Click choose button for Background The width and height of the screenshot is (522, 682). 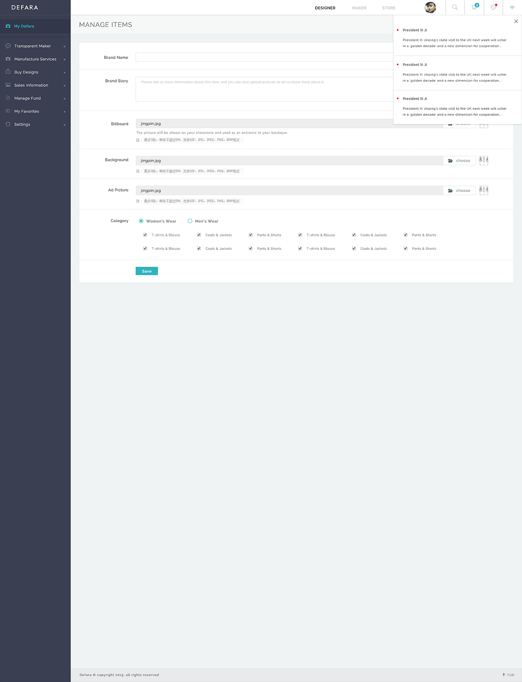[459, 160]
